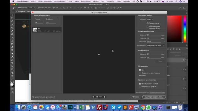Select the Crop tool
The height and width of the screenshot is (111, 198).
[x=12, y=28]
